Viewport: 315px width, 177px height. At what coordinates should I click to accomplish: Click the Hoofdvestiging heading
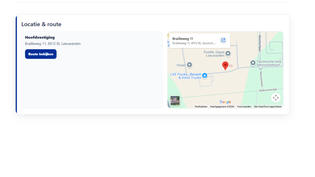click(x=40, y=37)
